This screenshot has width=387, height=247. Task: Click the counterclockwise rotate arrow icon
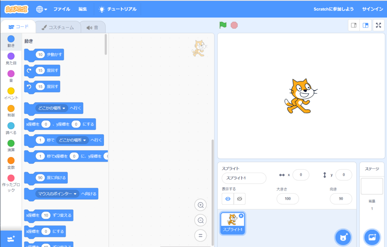29,86
